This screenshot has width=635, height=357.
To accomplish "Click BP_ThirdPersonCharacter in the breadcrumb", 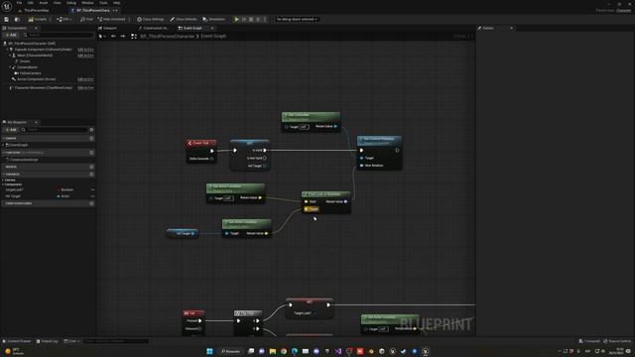I will [168, 36].
